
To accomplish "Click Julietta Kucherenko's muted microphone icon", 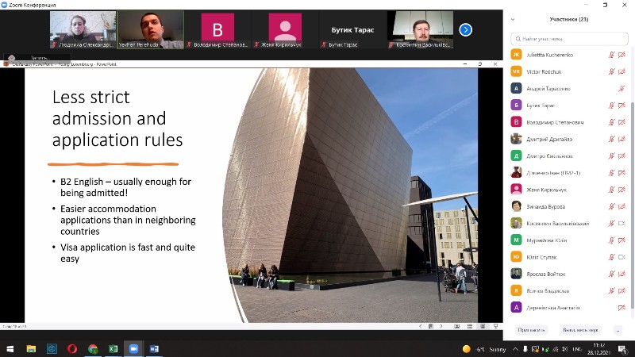I will click(x=611, y=55).
